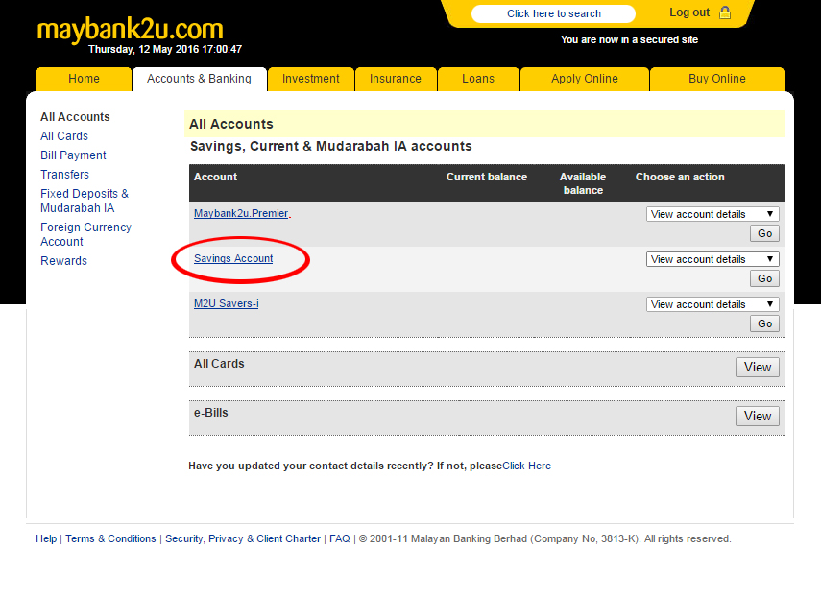821x598 pixels.
Task: Click the padlock icon beside Log out
Action: [725, 12]
